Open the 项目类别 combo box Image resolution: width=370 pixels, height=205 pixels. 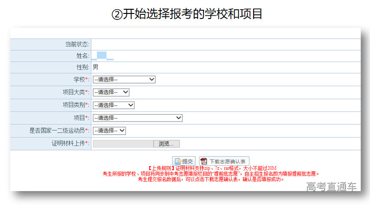(114, 105)
